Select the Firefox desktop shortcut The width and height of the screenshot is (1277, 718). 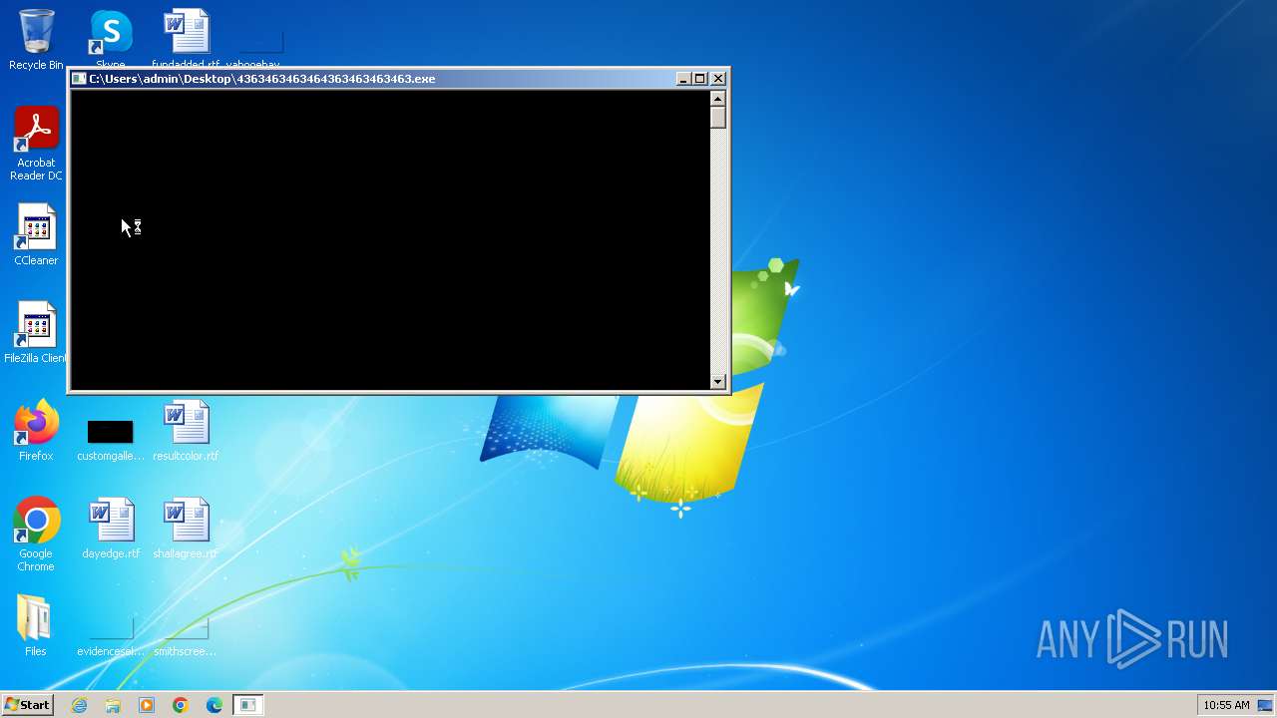36,431
